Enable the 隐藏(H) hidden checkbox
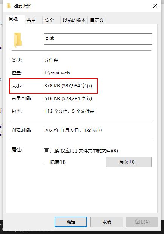Image resolution: width=164 pixels, height=234 pixels. coord(46,162)
